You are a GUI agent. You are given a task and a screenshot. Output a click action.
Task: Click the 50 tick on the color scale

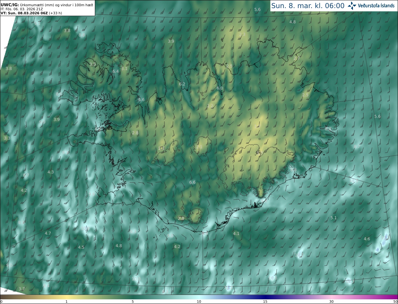coord(396,302)
